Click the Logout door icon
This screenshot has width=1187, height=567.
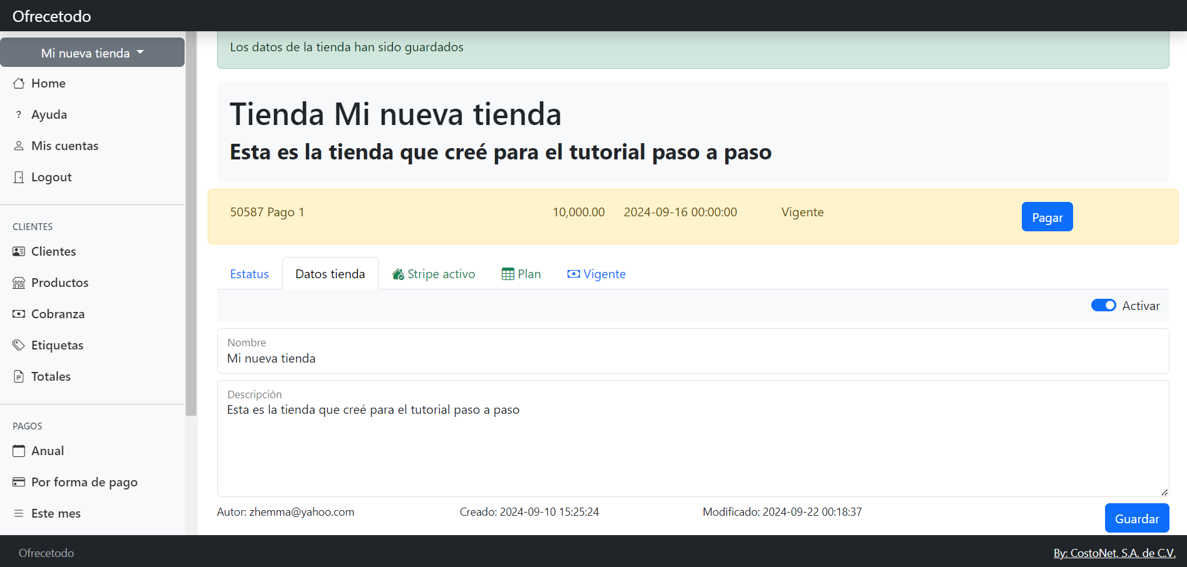coord(19,177)
